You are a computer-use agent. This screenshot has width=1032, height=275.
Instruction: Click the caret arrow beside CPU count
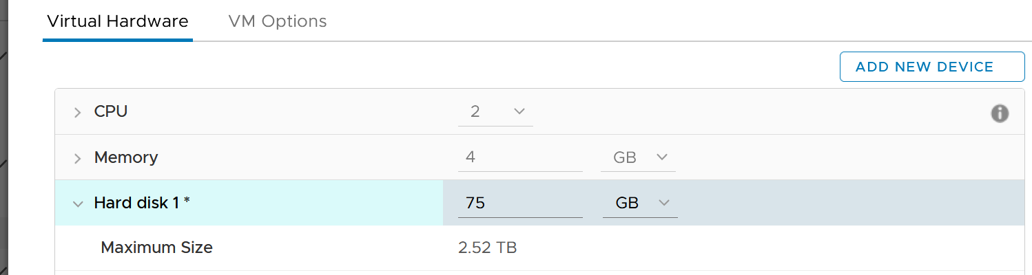coord(519,111)
